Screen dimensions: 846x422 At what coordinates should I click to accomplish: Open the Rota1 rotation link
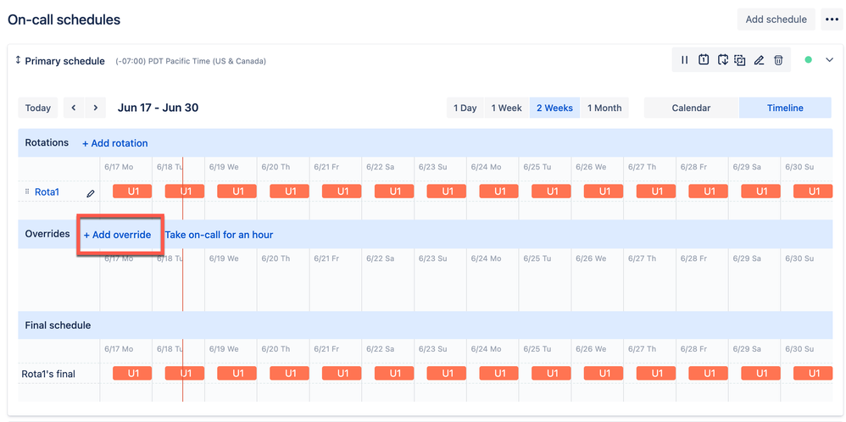[x=47, y=192]
